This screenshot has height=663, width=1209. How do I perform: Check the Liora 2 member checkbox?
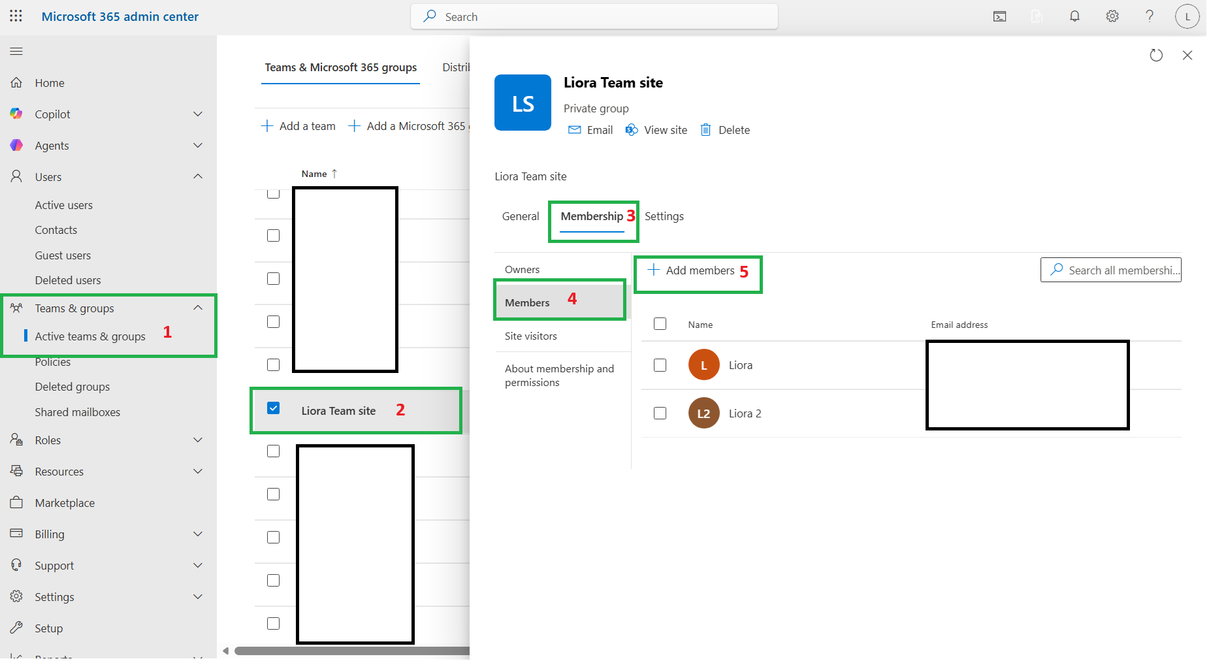pos(660,413)
